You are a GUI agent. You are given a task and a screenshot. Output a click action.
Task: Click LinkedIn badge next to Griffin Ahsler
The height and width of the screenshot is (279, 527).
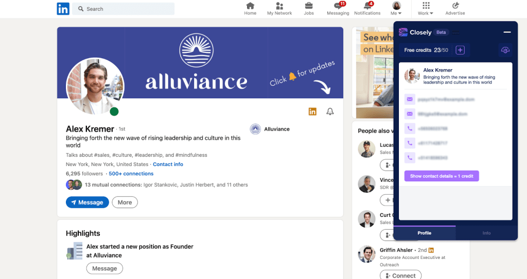coord(431,250)
